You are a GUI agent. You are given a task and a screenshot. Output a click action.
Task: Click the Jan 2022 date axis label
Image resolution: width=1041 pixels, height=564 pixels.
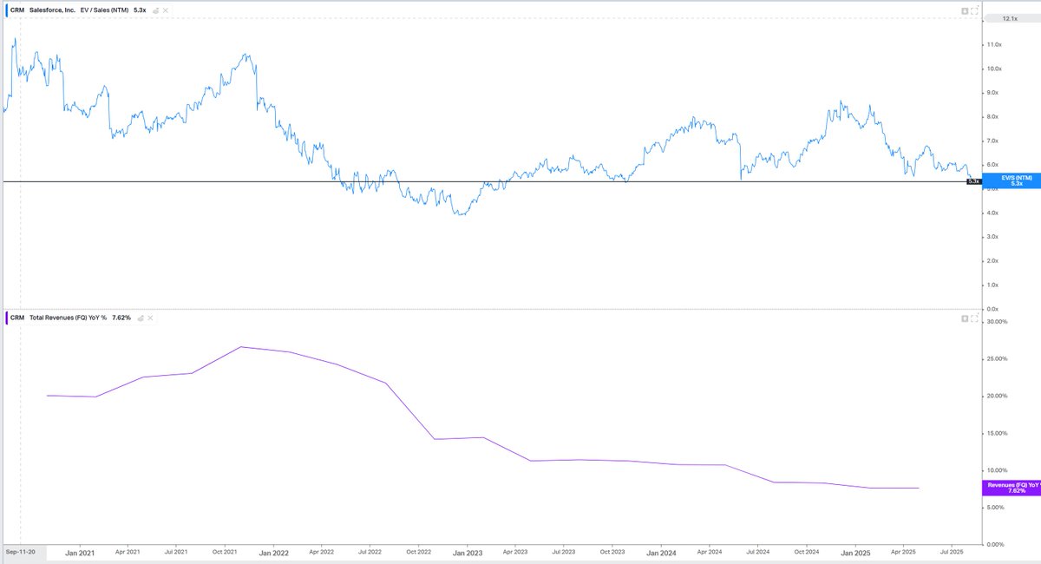[x=274, y=551]
